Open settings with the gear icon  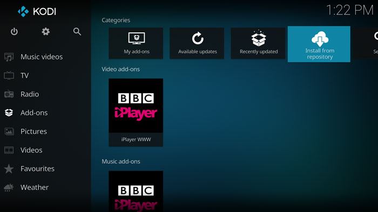45,31
